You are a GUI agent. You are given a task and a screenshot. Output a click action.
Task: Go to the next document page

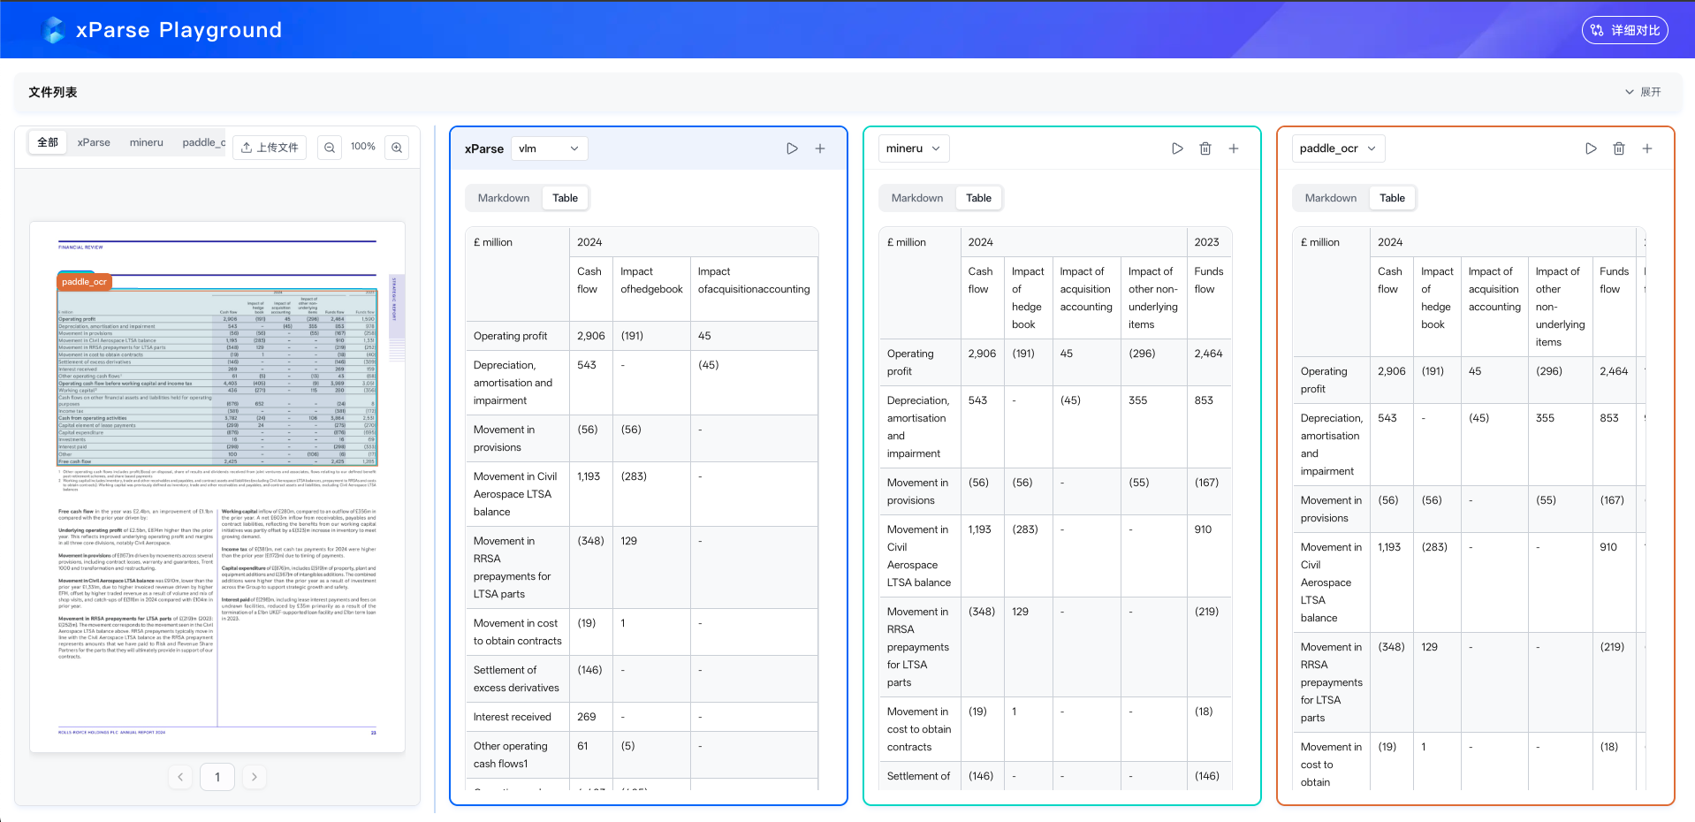(x=255, y=777)
